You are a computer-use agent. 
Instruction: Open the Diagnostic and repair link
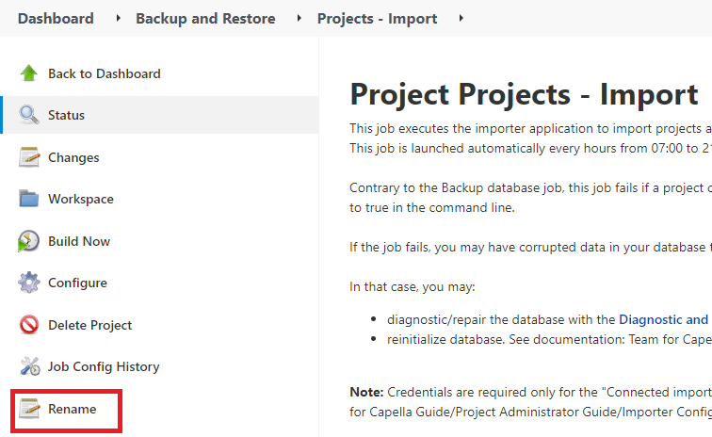click(x=663, y=319)
